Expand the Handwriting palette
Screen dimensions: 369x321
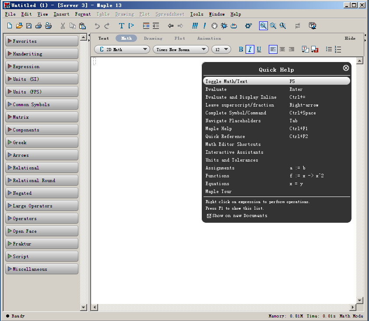(42, 54)
